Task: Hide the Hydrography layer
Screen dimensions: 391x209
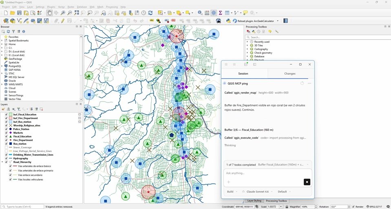Action: point(7,158)
